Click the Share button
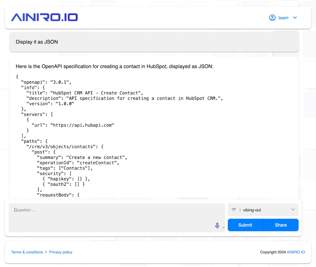This screenshot has width=316, height=267. [x=281, y=225]
